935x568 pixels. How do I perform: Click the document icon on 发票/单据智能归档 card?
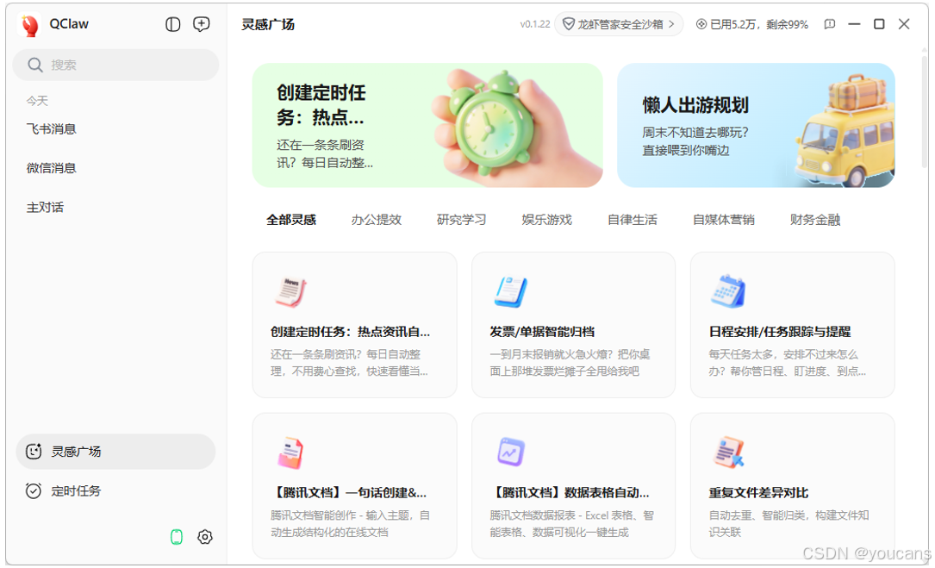pyautogui.click(x=510, y=291)
